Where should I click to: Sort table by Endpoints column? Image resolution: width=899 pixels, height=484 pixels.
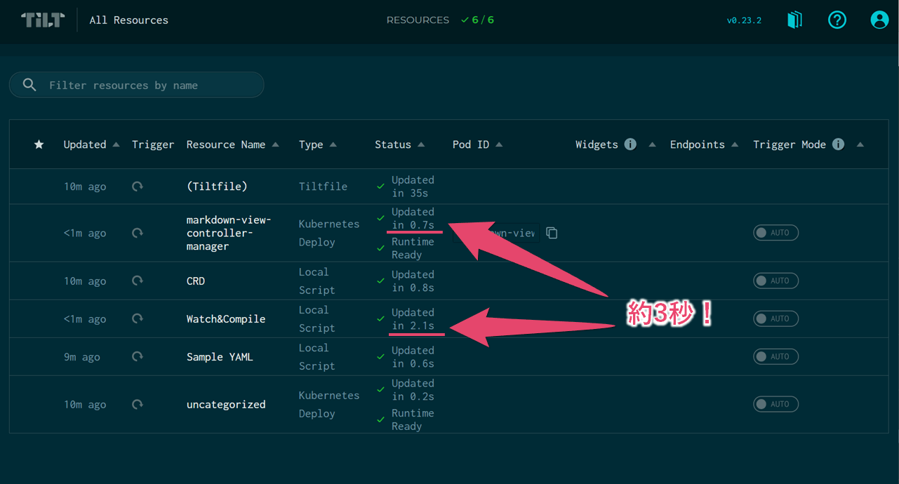tap(704, 144)
